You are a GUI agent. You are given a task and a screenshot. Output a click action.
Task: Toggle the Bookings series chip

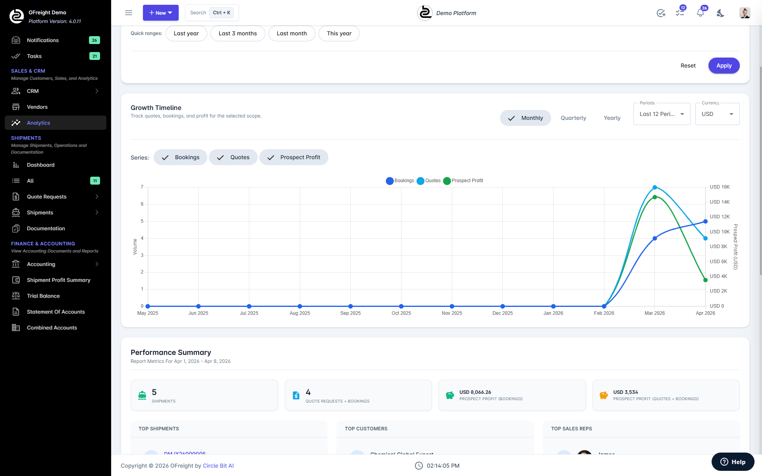(x=180, y=157)
